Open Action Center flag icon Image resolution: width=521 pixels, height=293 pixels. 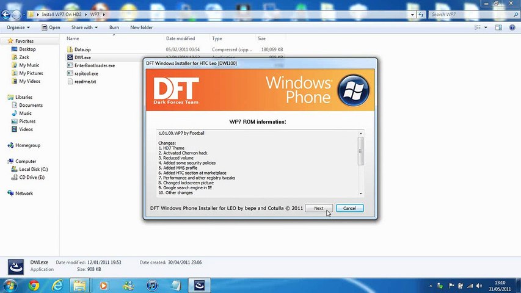click(451, 286)
